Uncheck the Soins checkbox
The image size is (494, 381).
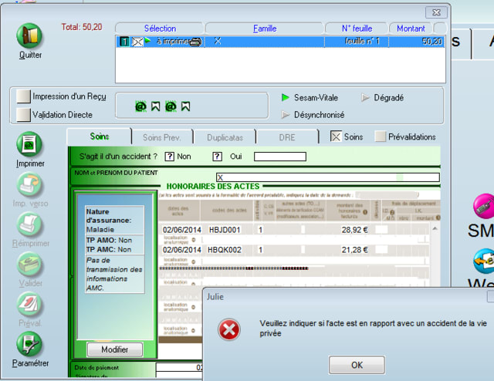coord(336,137)
